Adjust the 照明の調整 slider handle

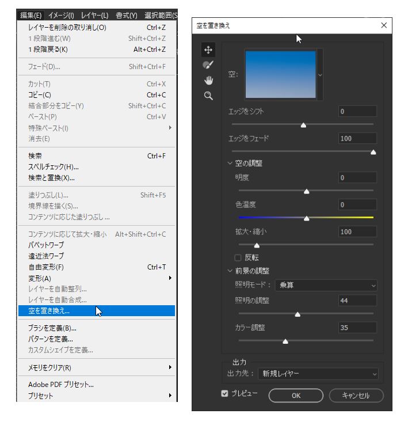(298, 314)
